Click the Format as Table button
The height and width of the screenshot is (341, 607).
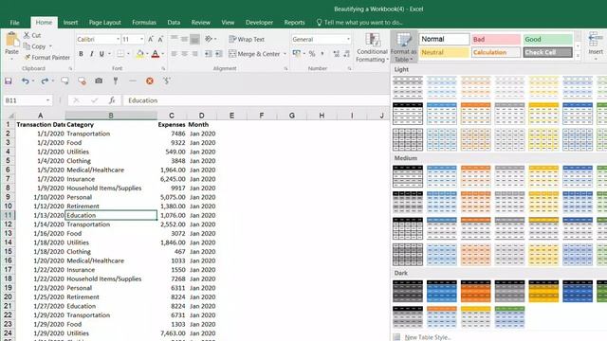click(x=403, y=47)
